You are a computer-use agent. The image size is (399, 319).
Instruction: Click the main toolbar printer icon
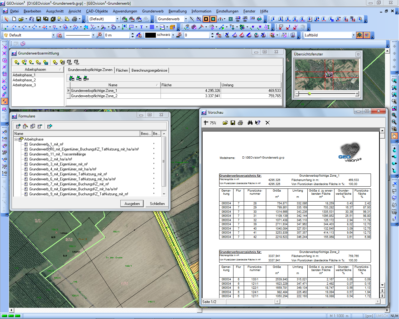tap(75, 19)
